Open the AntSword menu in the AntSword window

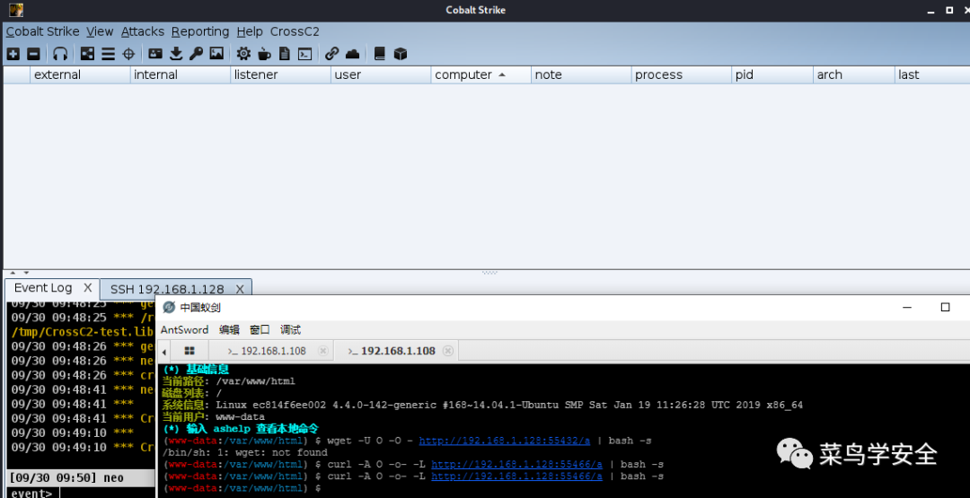tap(184, 330)
